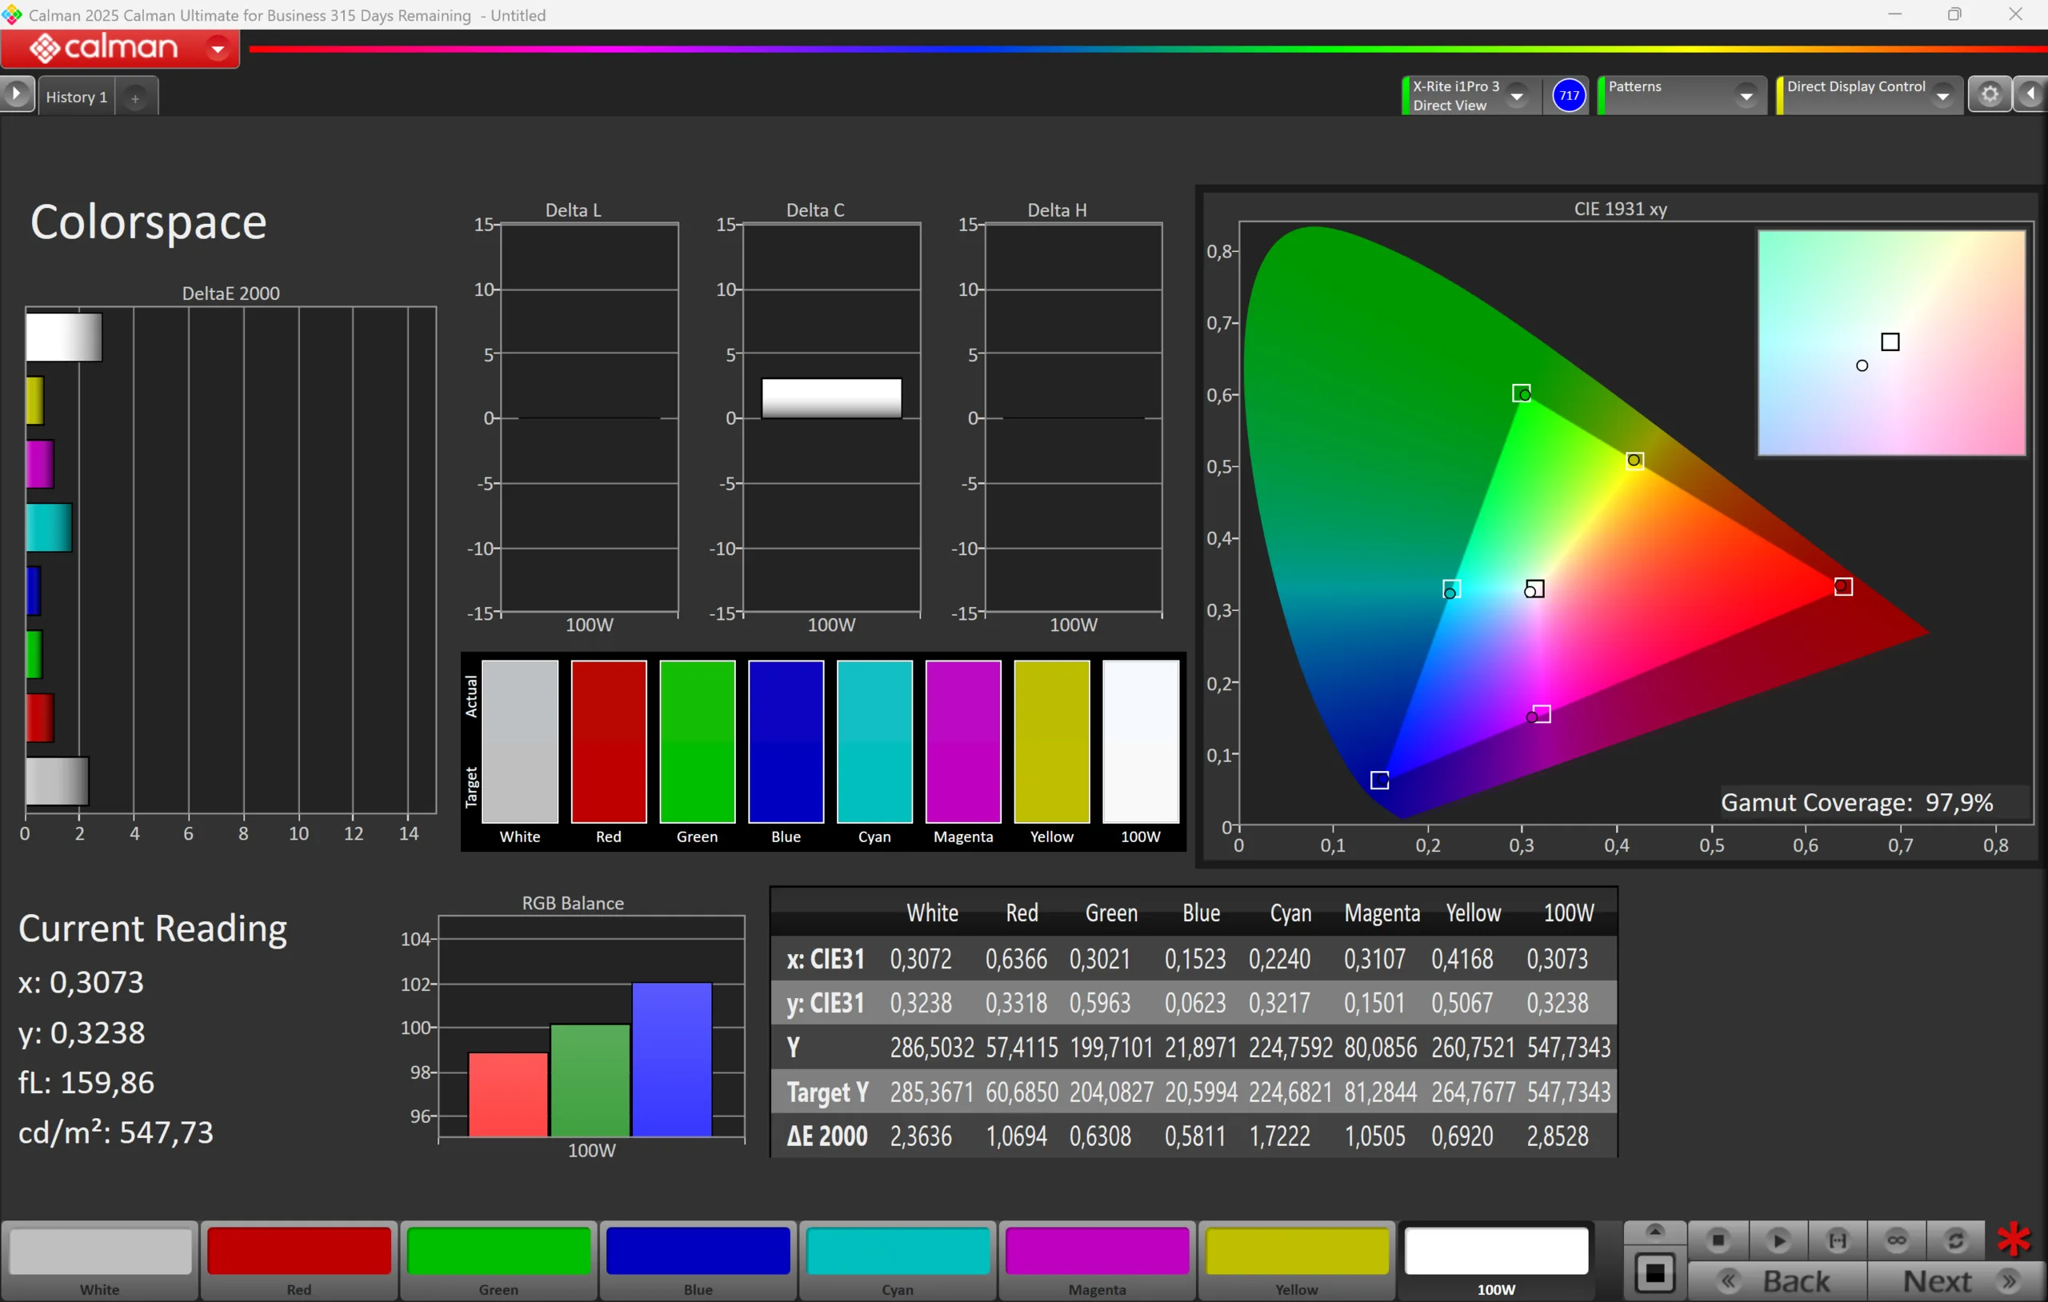The image size is (2048, 1302).
Task: Switch to the History 1 tab
Action: pos(76,97)
